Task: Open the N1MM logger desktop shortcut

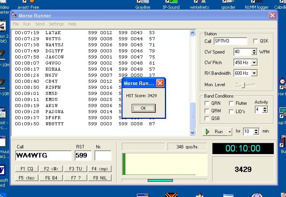Action: (x=257, y=5)
